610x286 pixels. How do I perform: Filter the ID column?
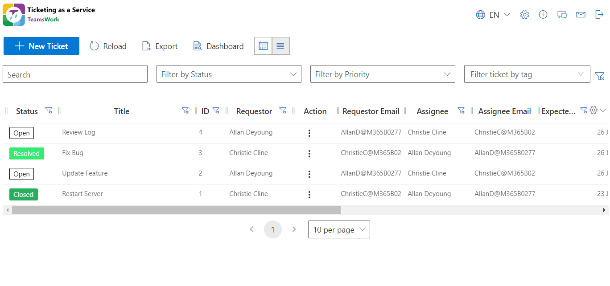pos(216,110)
